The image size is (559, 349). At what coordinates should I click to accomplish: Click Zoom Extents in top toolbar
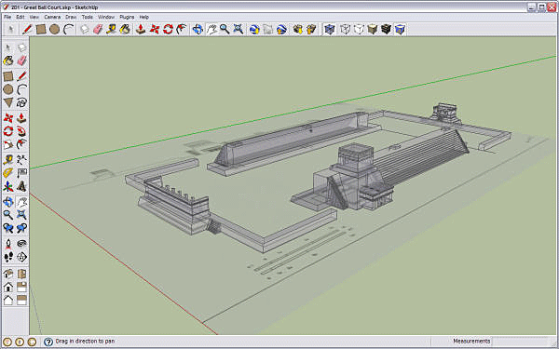point(239,29)
